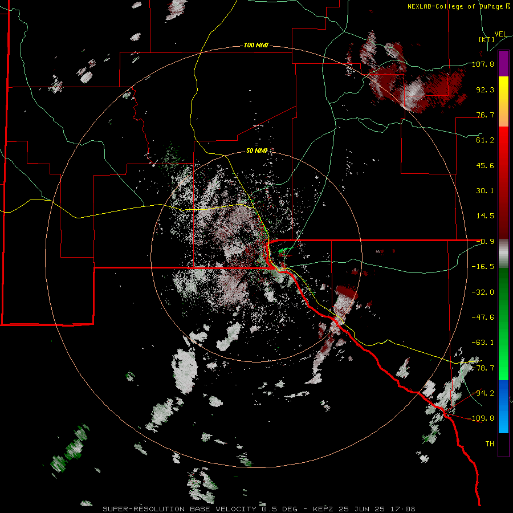Image resolution: width=513 pixels, height=513 pixels.
Task: Click the [KT] units label
Action: [486, 39]
